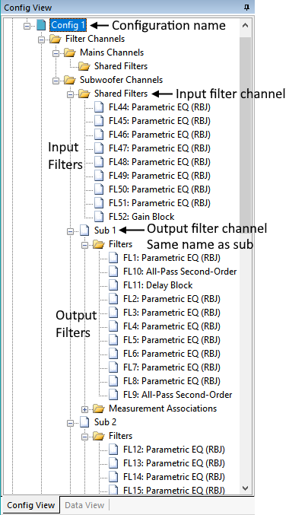Click the FL45 filter page icon

point(99,121)
